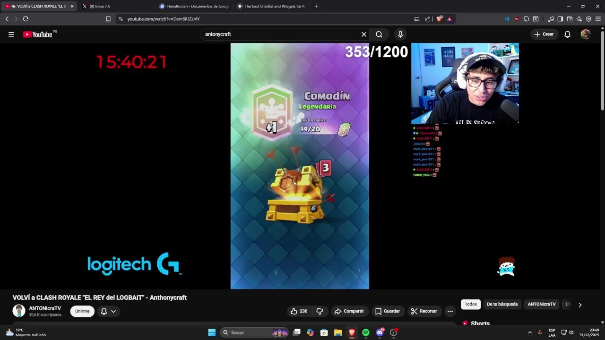Open Microsoft Store from the taskbar
605x340 pixels.
pos(324,332)
